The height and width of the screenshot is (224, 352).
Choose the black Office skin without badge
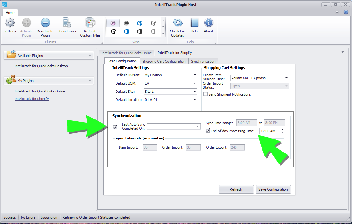click(x=140, y=31)
